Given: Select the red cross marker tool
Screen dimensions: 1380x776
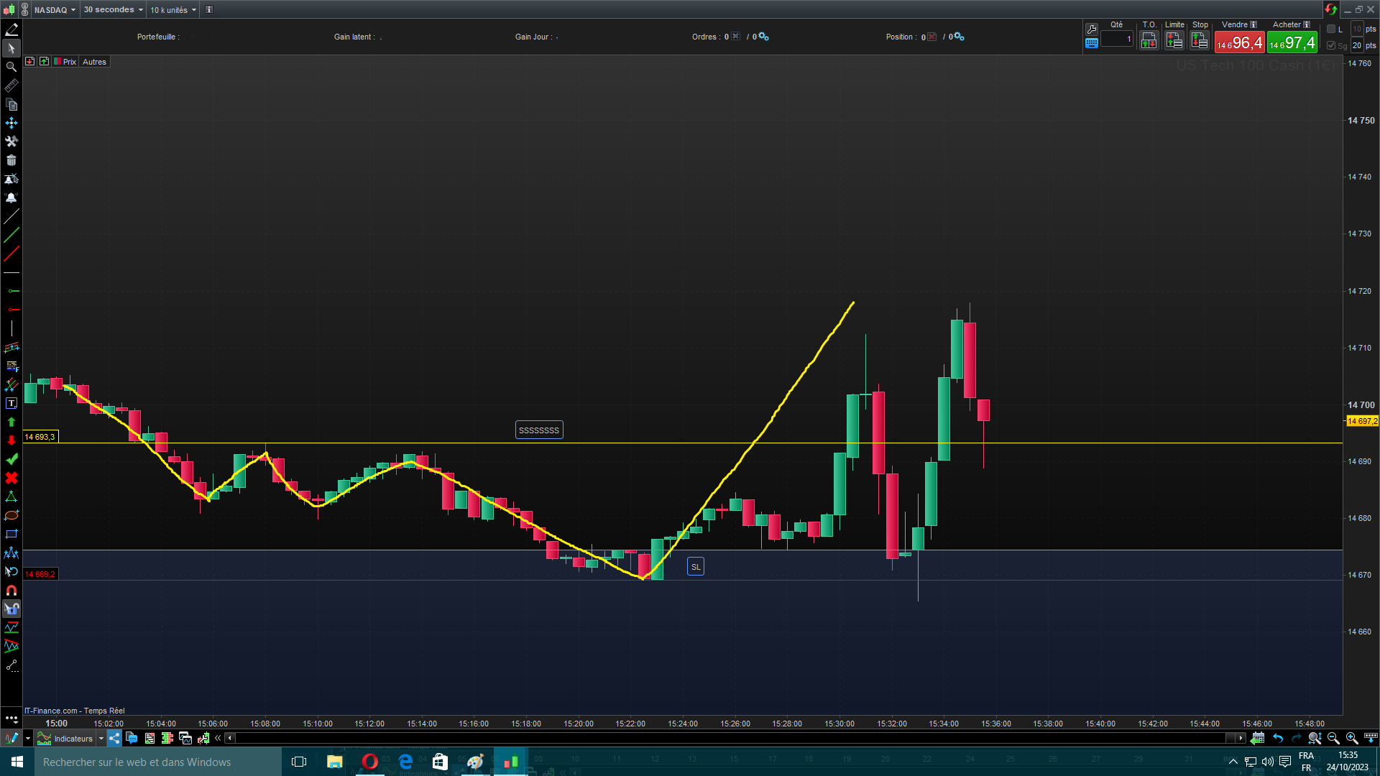Looking at the screenshot, I should pyautogui.click(x=11, y=478).
